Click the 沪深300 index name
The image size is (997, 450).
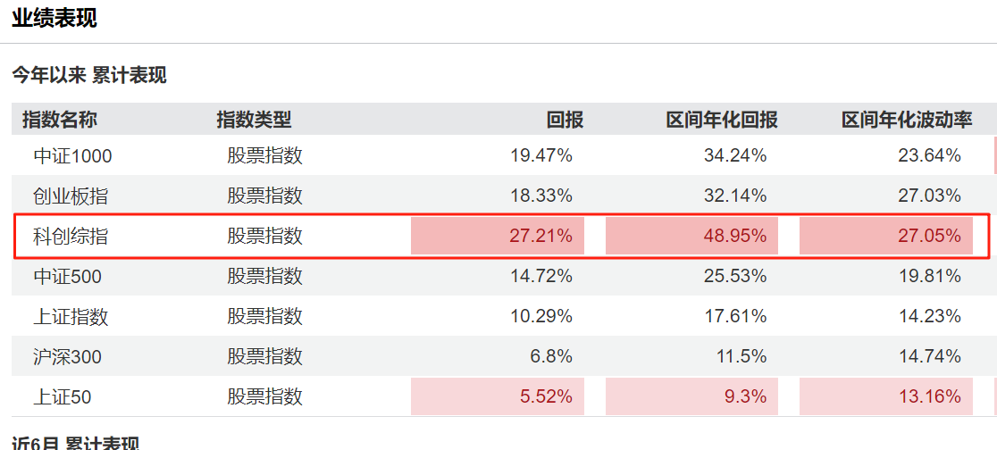pos(67,357)
